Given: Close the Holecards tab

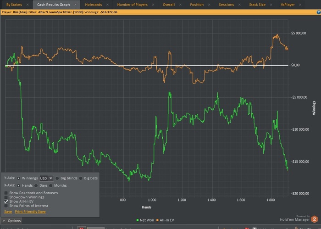Looking at the screenshot, I should coord(107,5).
